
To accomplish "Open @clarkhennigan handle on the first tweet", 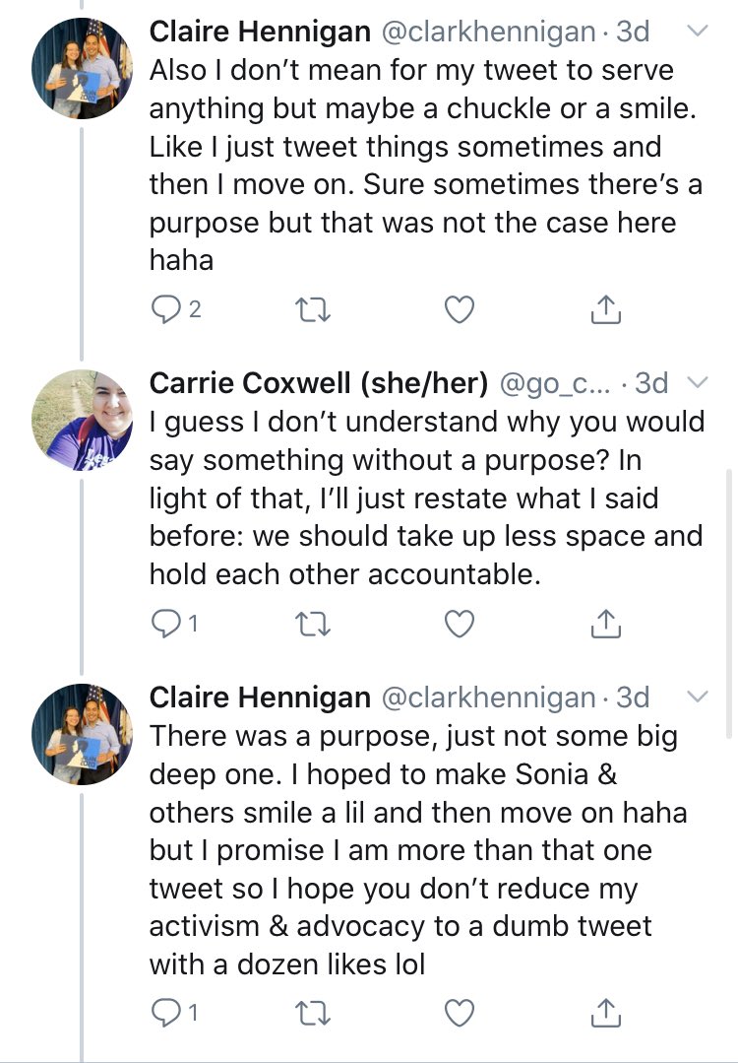I will click(x=487, y=33).
